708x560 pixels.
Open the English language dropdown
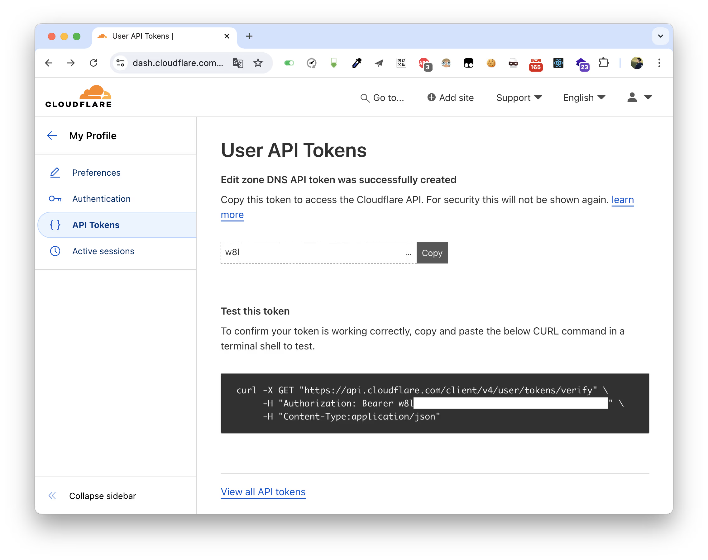(x=584, y=98)
